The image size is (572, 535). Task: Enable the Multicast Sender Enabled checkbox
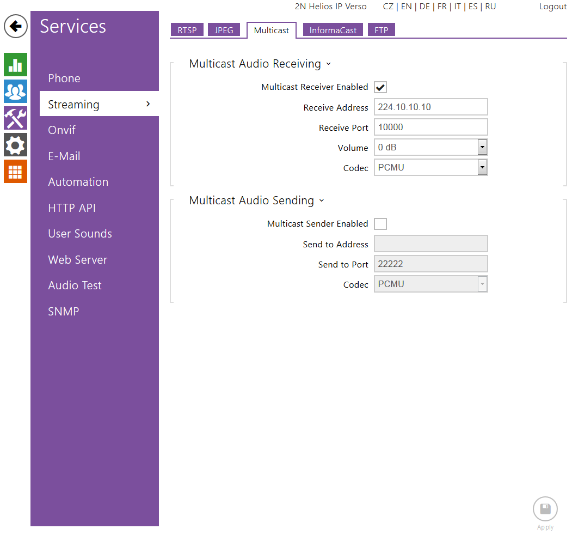(380, 224)
